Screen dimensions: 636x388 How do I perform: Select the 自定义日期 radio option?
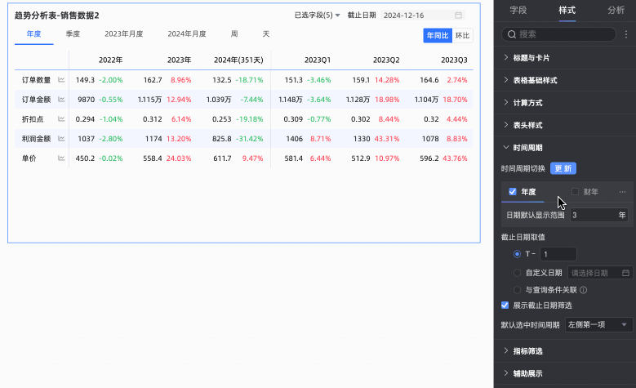coord(517,273)
